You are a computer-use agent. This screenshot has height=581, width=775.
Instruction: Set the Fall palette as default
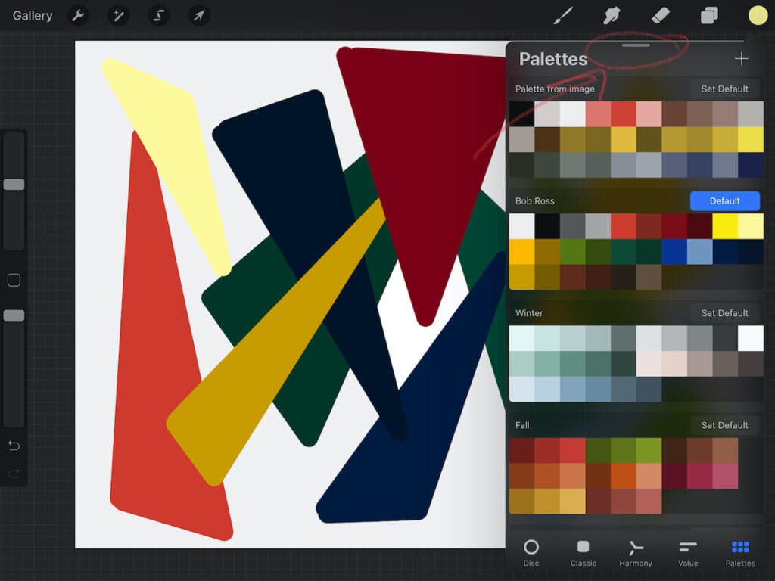click(x=724, y=425)
